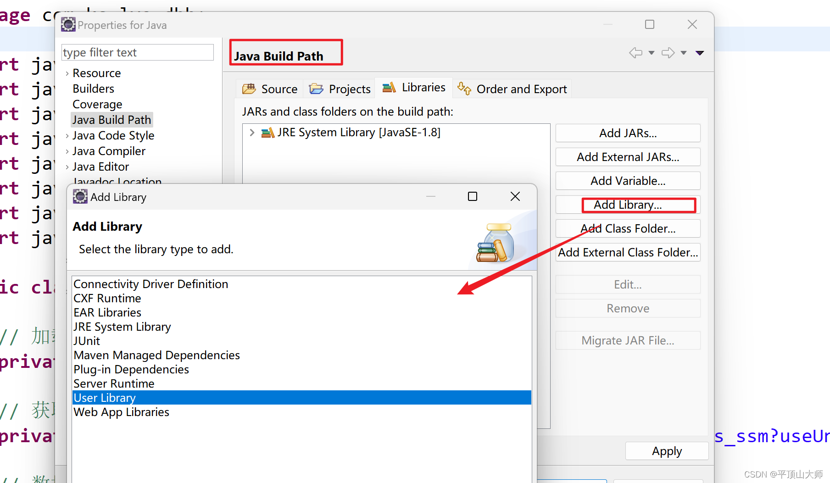Click the Migrate JAR File button
The width and height of the screenshot is (830, 483).
pos(627,340)
